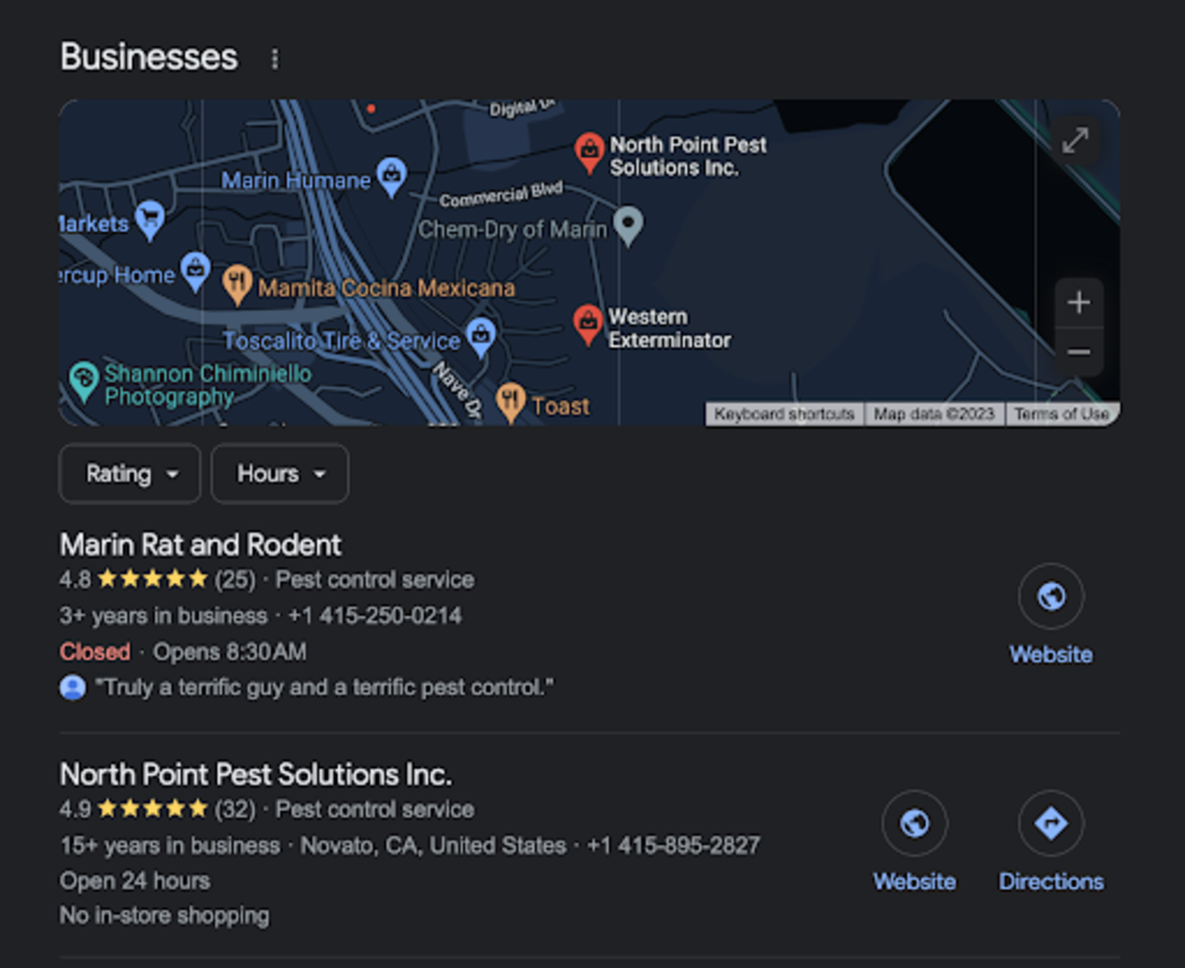Zoom in on the map
Viewport: 1185px width, 968px height.
coord(1079,303)
